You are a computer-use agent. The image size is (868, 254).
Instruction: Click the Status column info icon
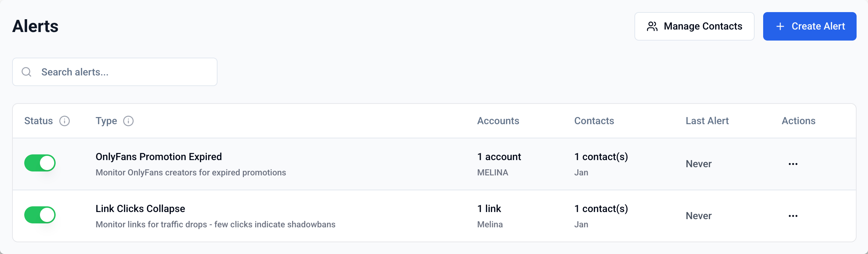coord(65,121)
